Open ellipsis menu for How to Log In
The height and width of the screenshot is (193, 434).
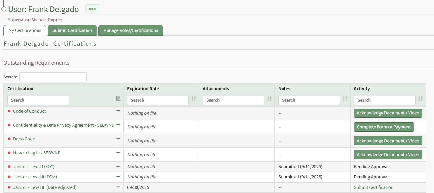[x=118, y=153]
